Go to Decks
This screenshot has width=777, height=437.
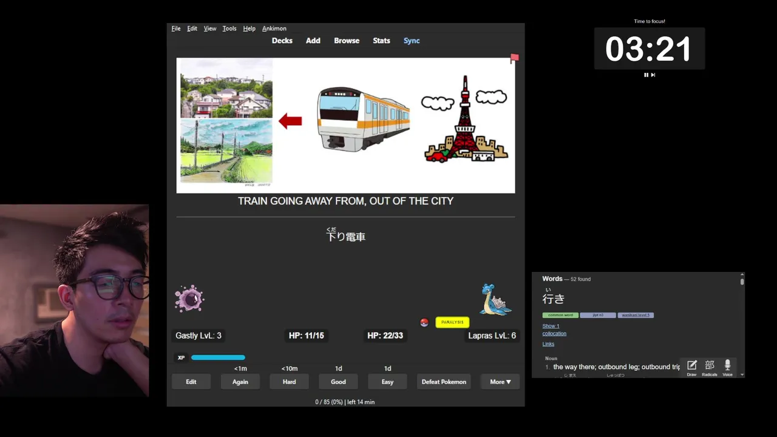tap(282, 41)
